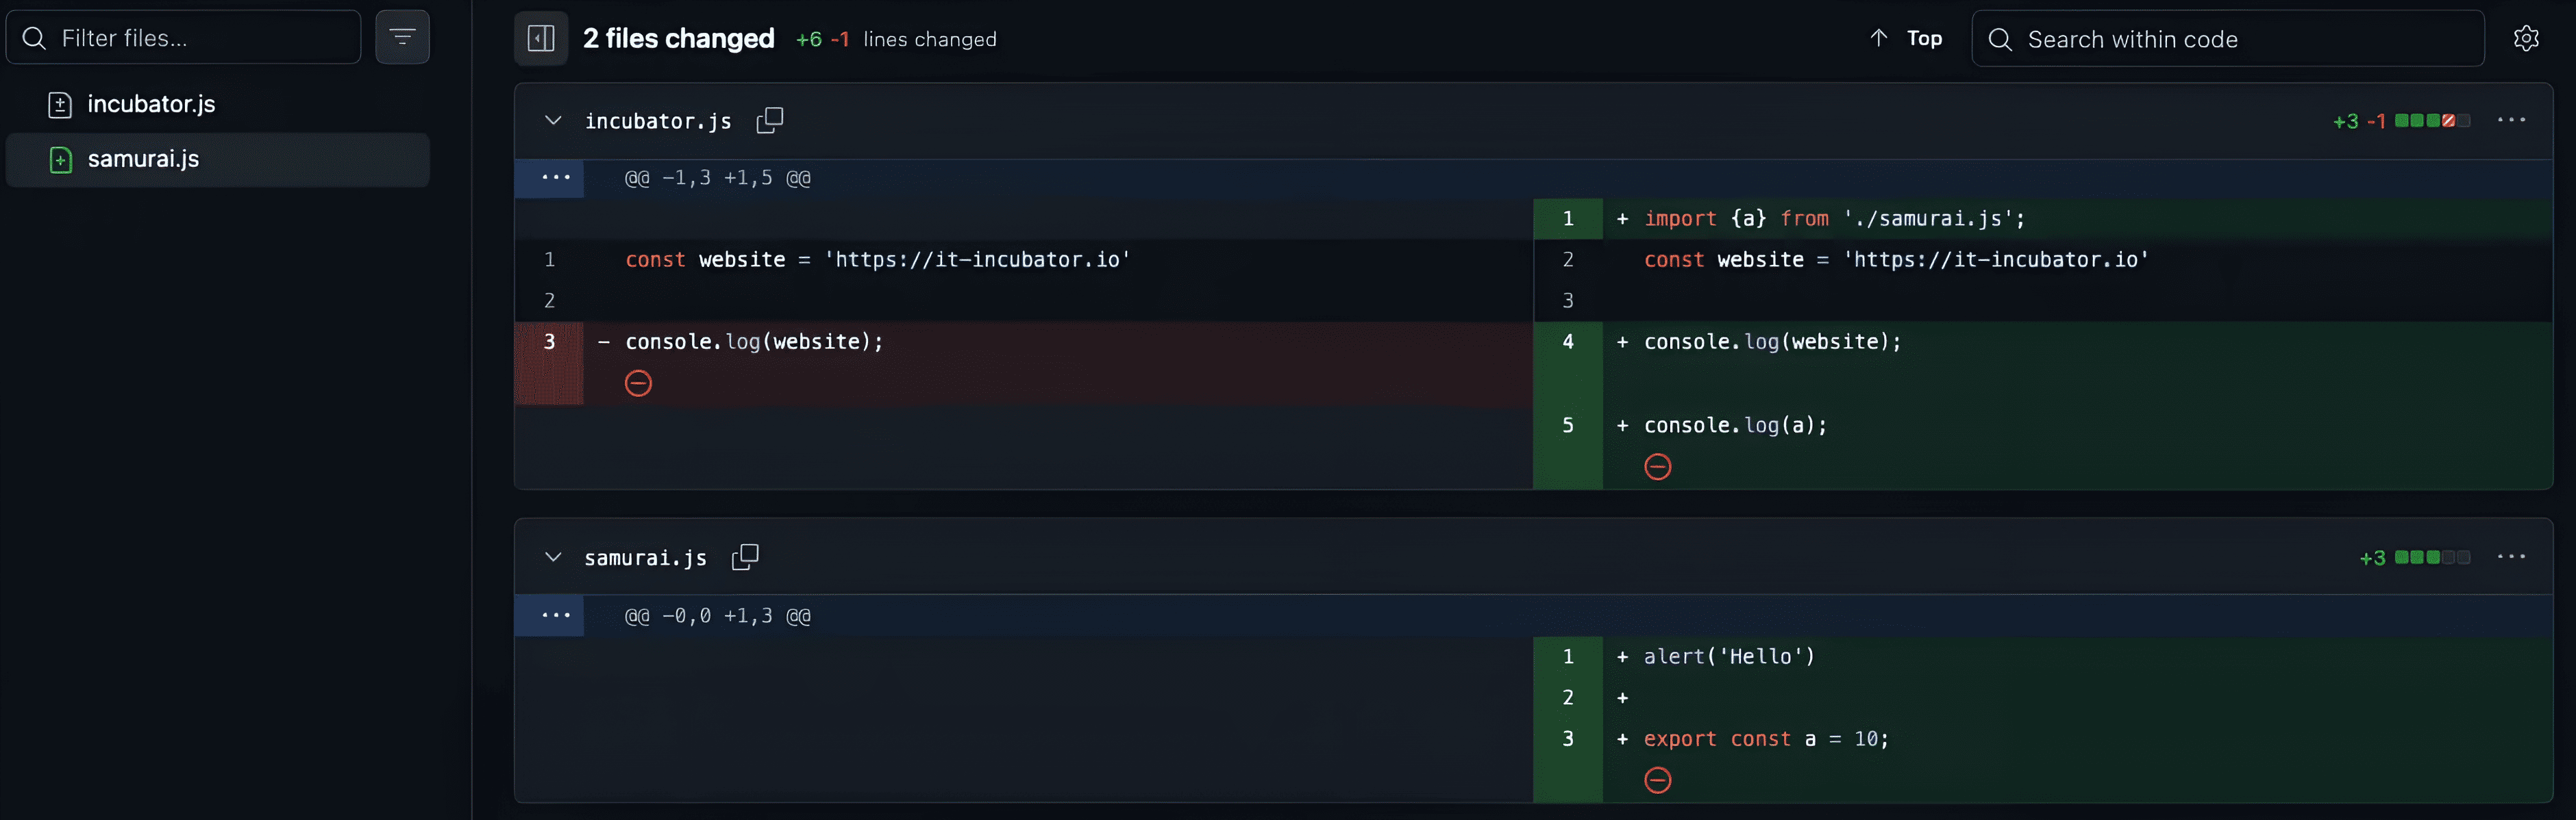Open more options for incubator.js diff
The image size is (2576, 820).
click(2511, 121)
